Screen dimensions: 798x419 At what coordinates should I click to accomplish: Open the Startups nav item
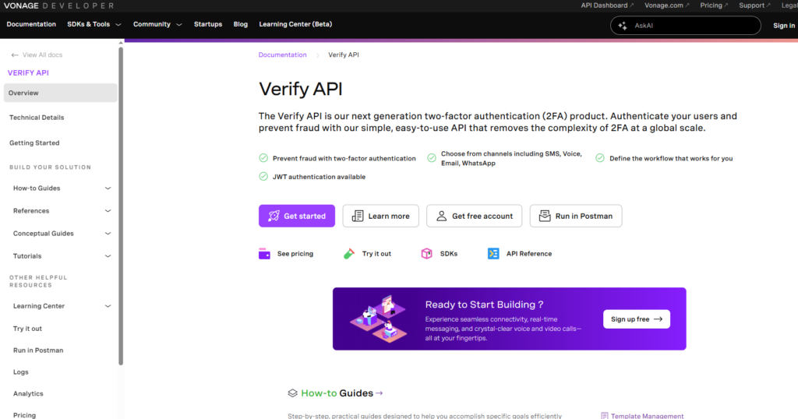(x=207, y=24)
